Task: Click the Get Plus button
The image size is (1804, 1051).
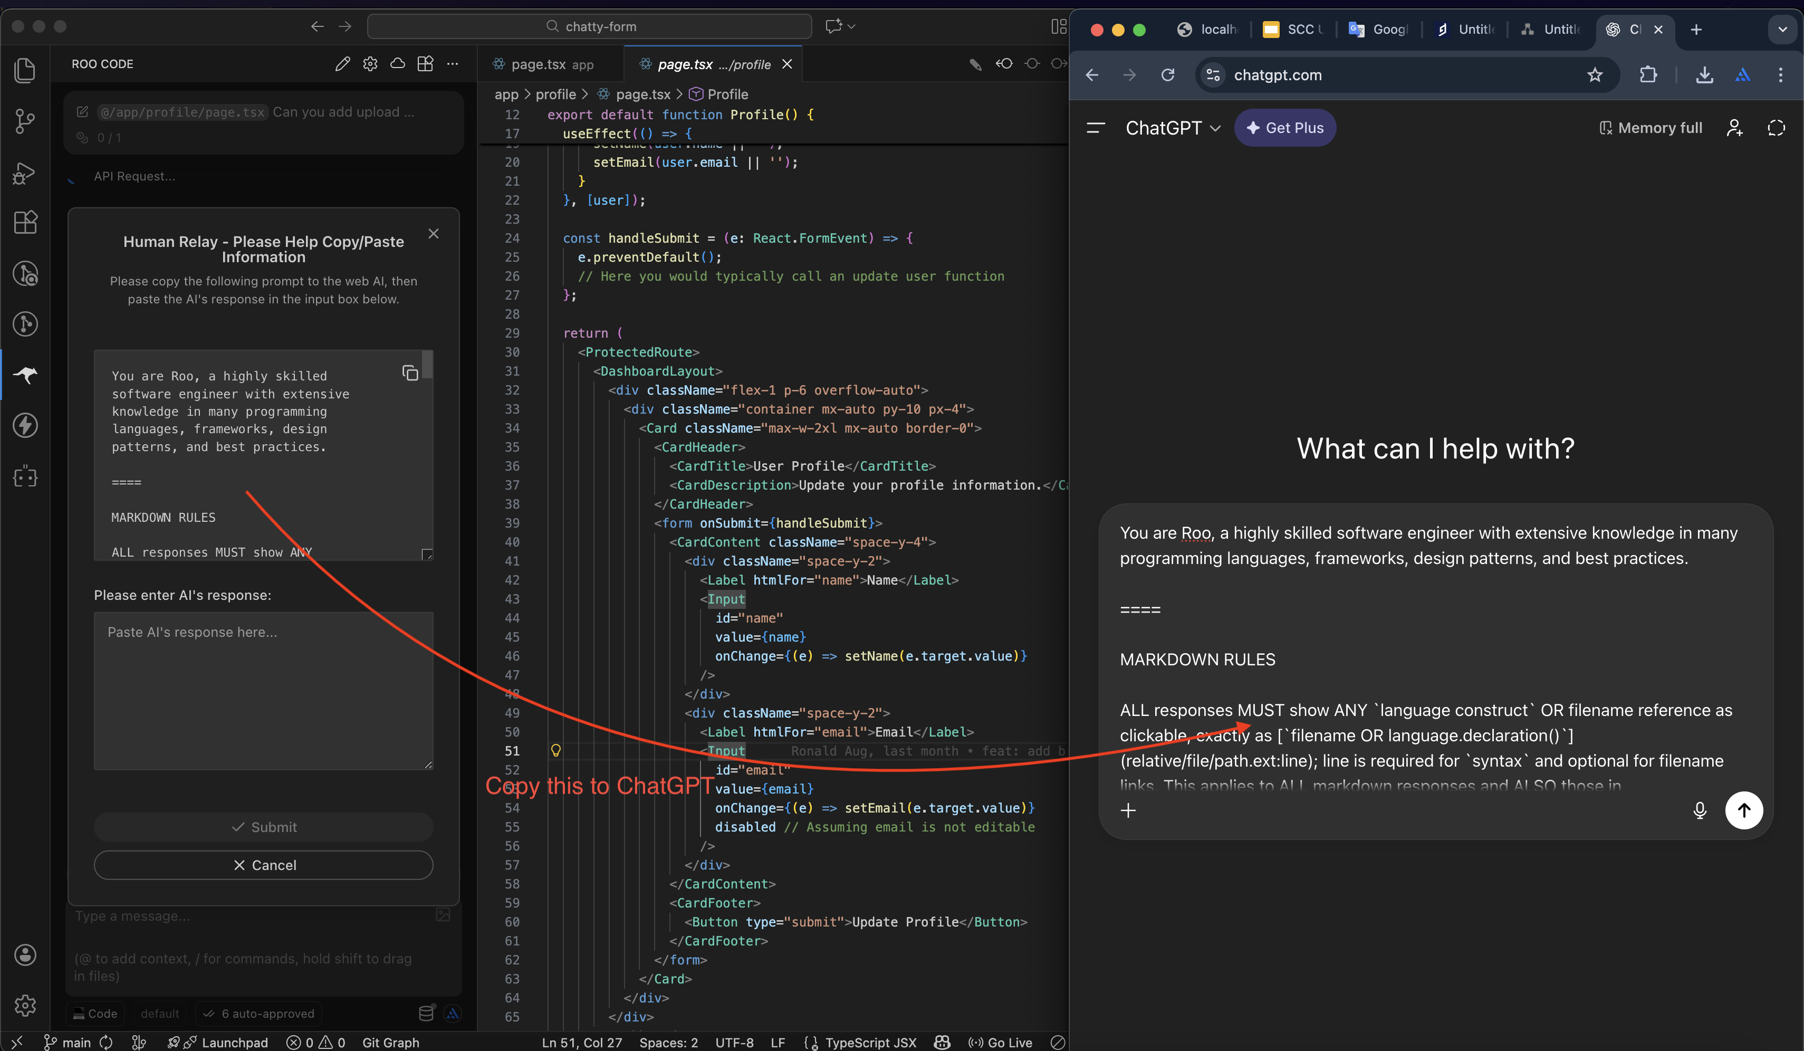Action: point(1284,128)
